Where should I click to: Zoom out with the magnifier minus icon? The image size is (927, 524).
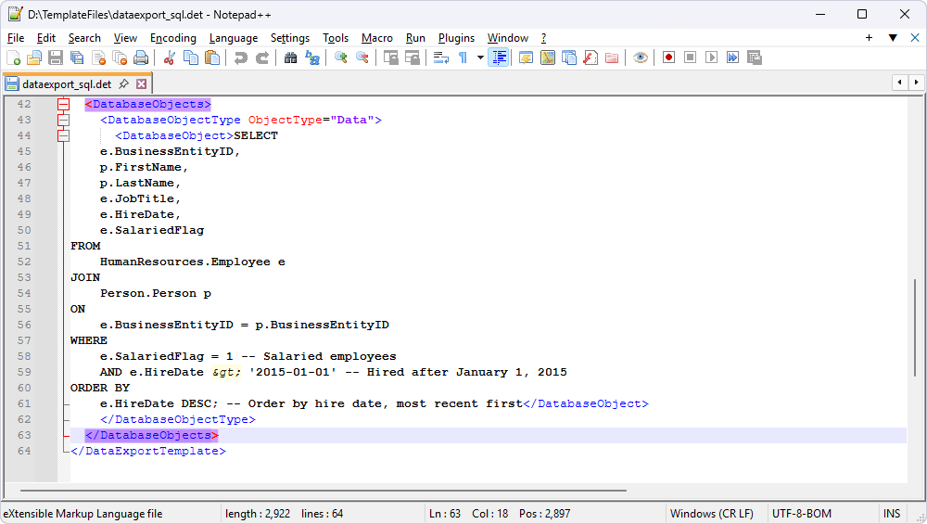pos(362,58)
